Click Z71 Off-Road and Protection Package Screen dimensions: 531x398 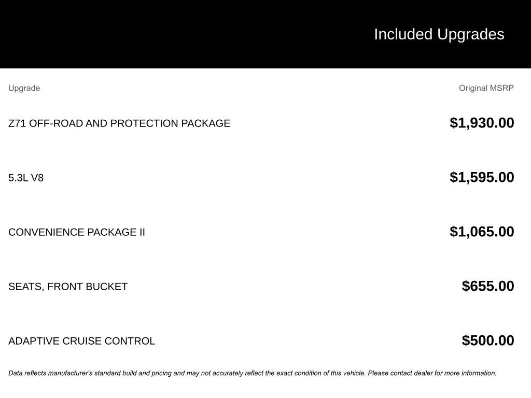(x=119, y=123)
